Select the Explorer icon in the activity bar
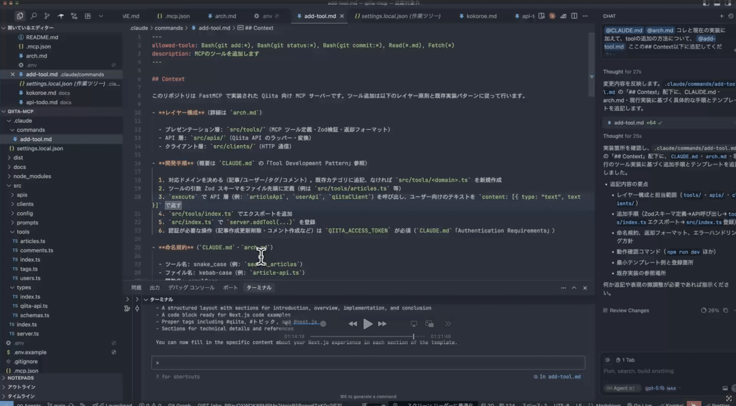 coord(20,15)
